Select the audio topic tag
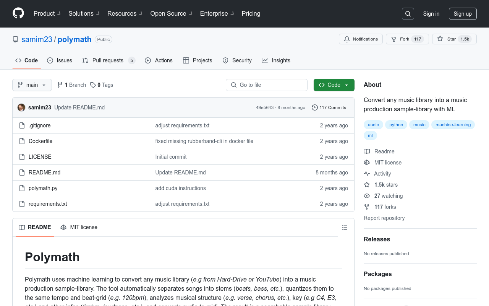 [x=374, y=125]
